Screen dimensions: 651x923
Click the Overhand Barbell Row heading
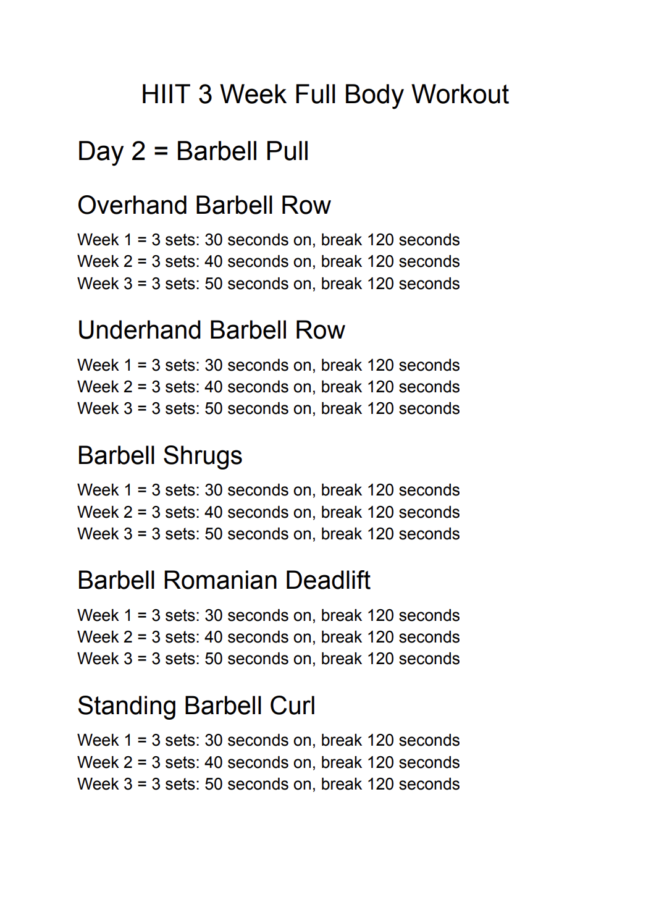[204, 205]
